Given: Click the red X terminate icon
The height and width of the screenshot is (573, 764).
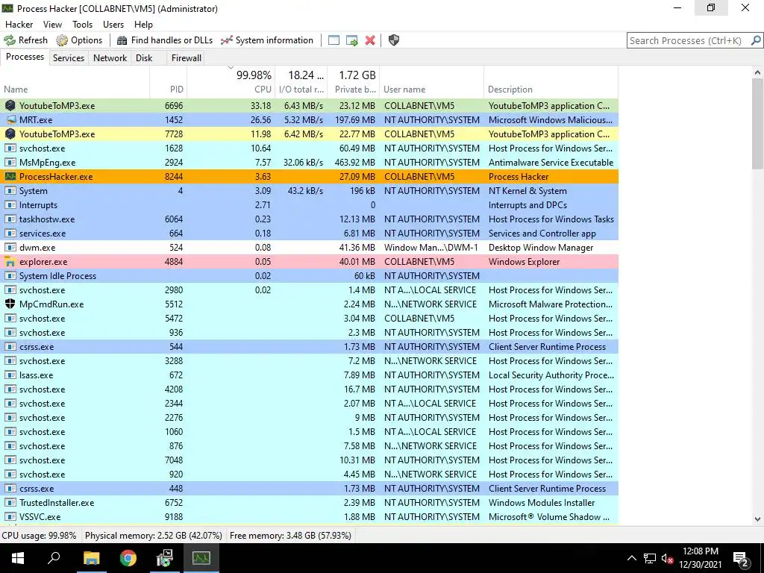Looking at the screenshot, I should (x=370, y=40).
